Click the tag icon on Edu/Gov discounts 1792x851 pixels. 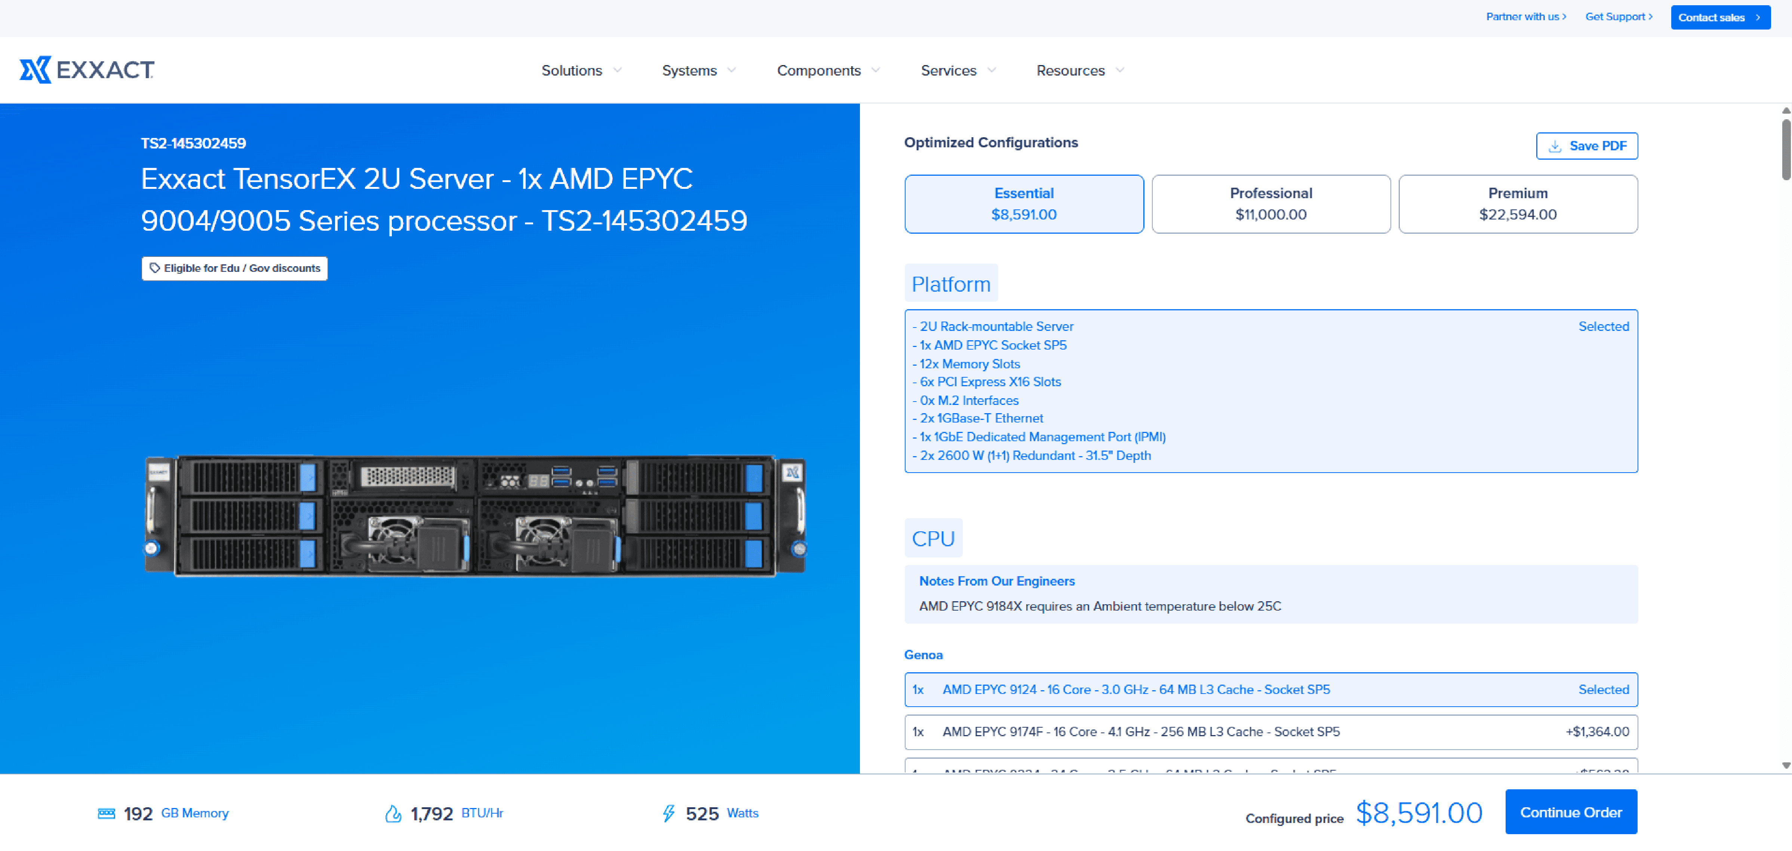(154, 268)
